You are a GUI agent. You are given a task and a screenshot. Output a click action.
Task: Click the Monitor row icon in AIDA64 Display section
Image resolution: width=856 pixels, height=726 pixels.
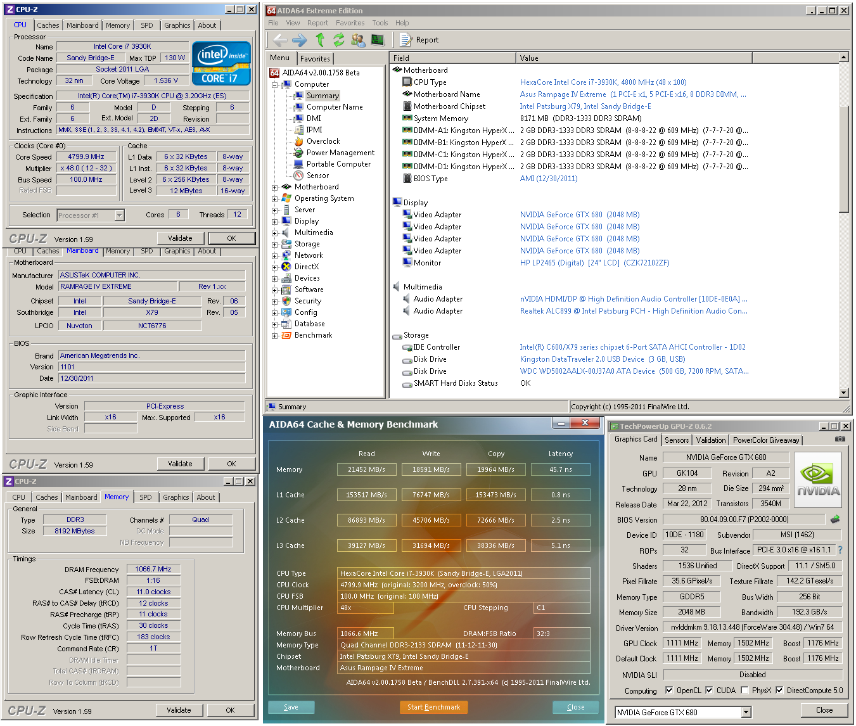(x=407, y=263)
